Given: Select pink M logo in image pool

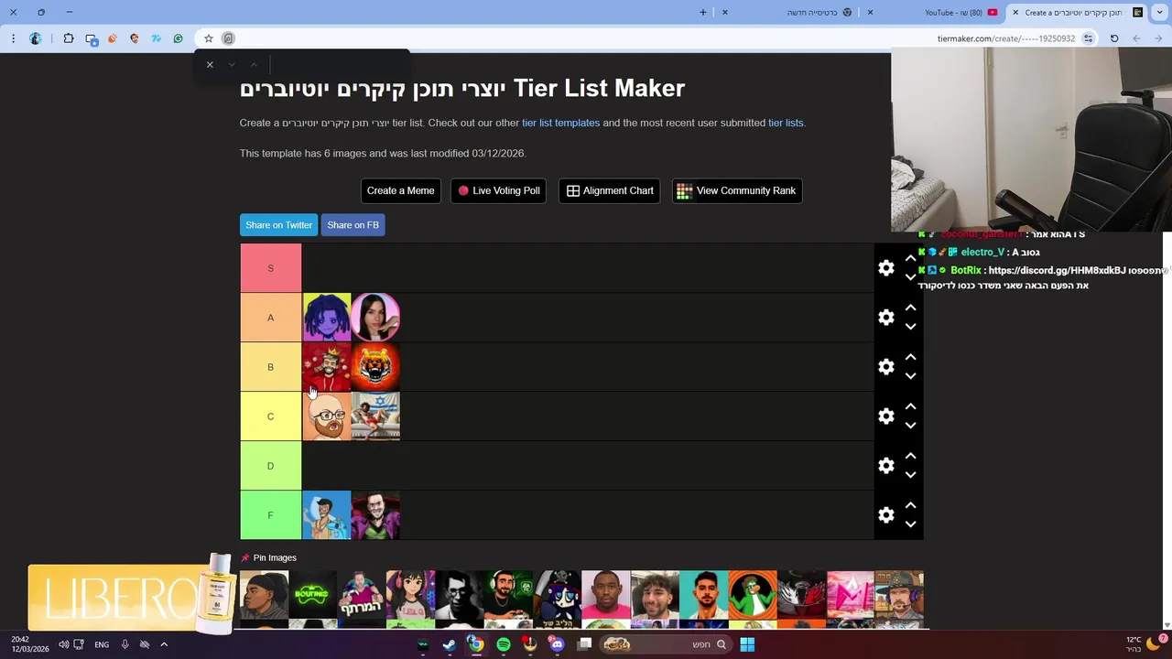Looking at the screenshot, I should (x=851, y=595).
